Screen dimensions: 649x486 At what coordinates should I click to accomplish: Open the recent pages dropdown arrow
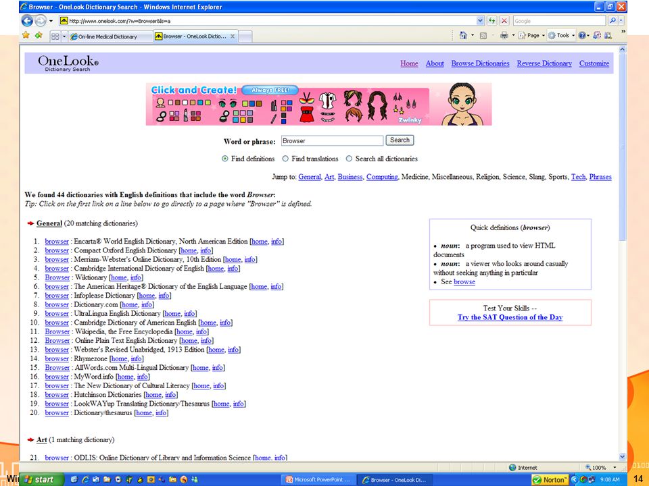pos(51,21)
